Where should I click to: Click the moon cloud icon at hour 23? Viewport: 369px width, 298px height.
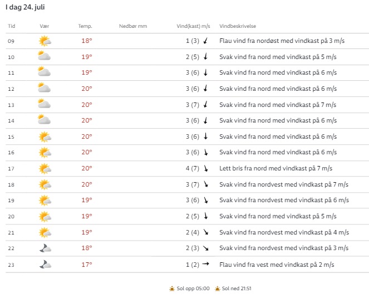pos(45,265)
